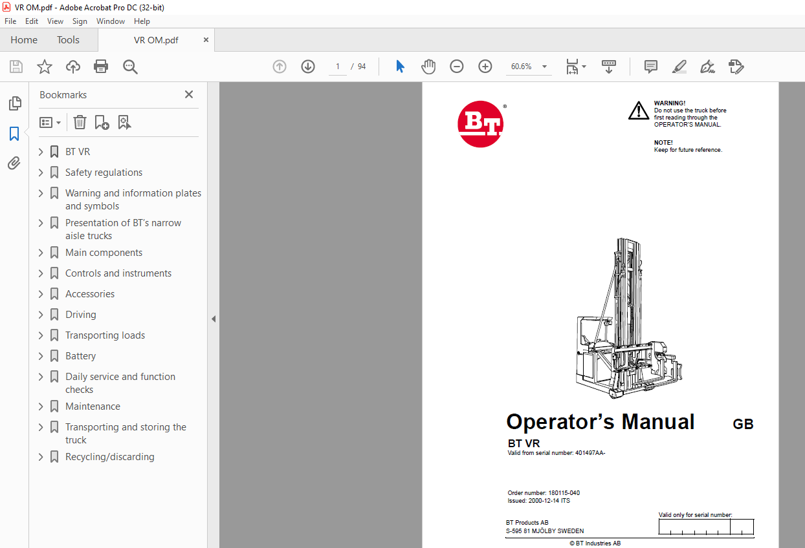Jump to Transporting and storing the truck
Screen dimensions: 805x548
pyautogui.click(x=126, y=434)
